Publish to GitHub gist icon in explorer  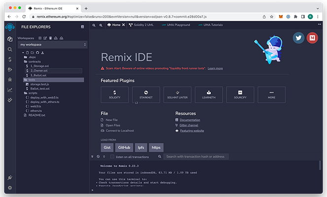[37, 53]
